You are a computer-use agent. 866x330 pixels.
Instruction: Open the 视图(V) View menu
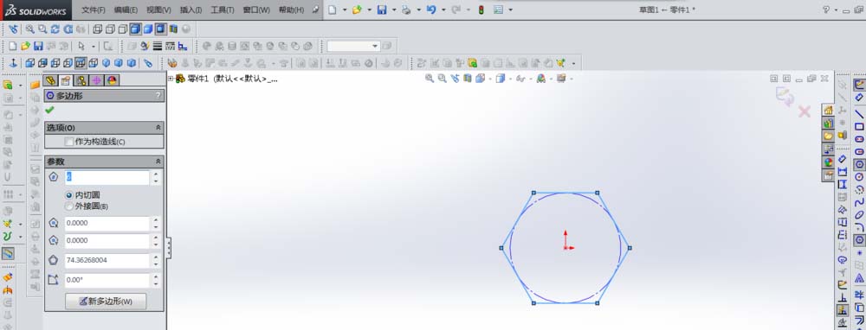(159, 10)
